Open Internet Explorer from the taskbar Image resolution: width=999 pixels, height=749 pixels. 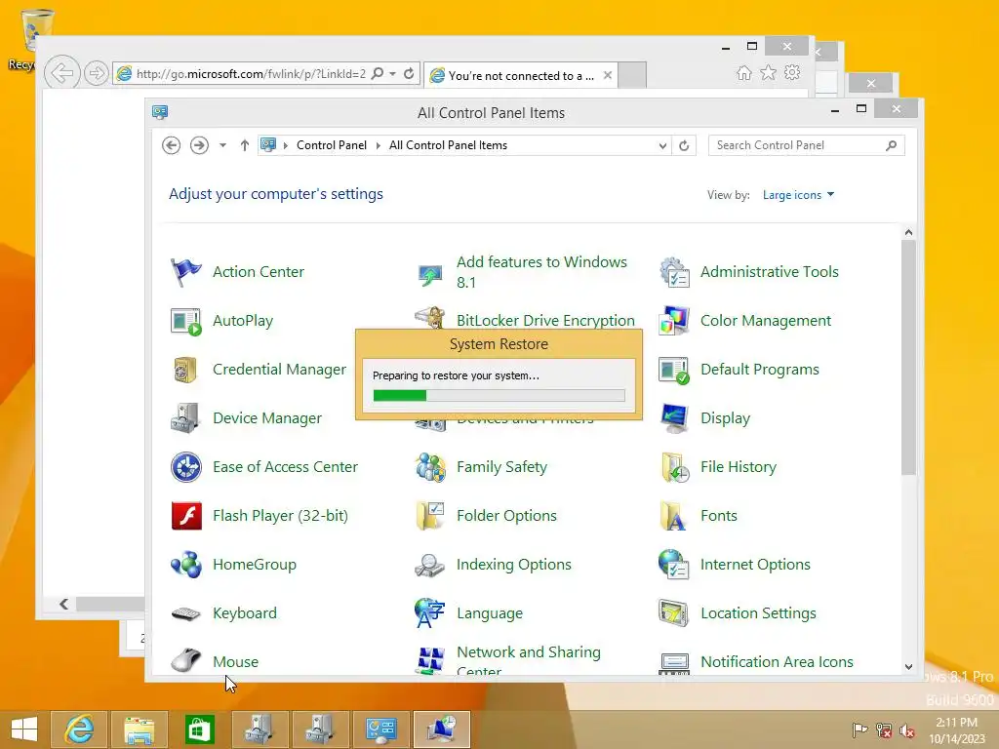(79, 729)
